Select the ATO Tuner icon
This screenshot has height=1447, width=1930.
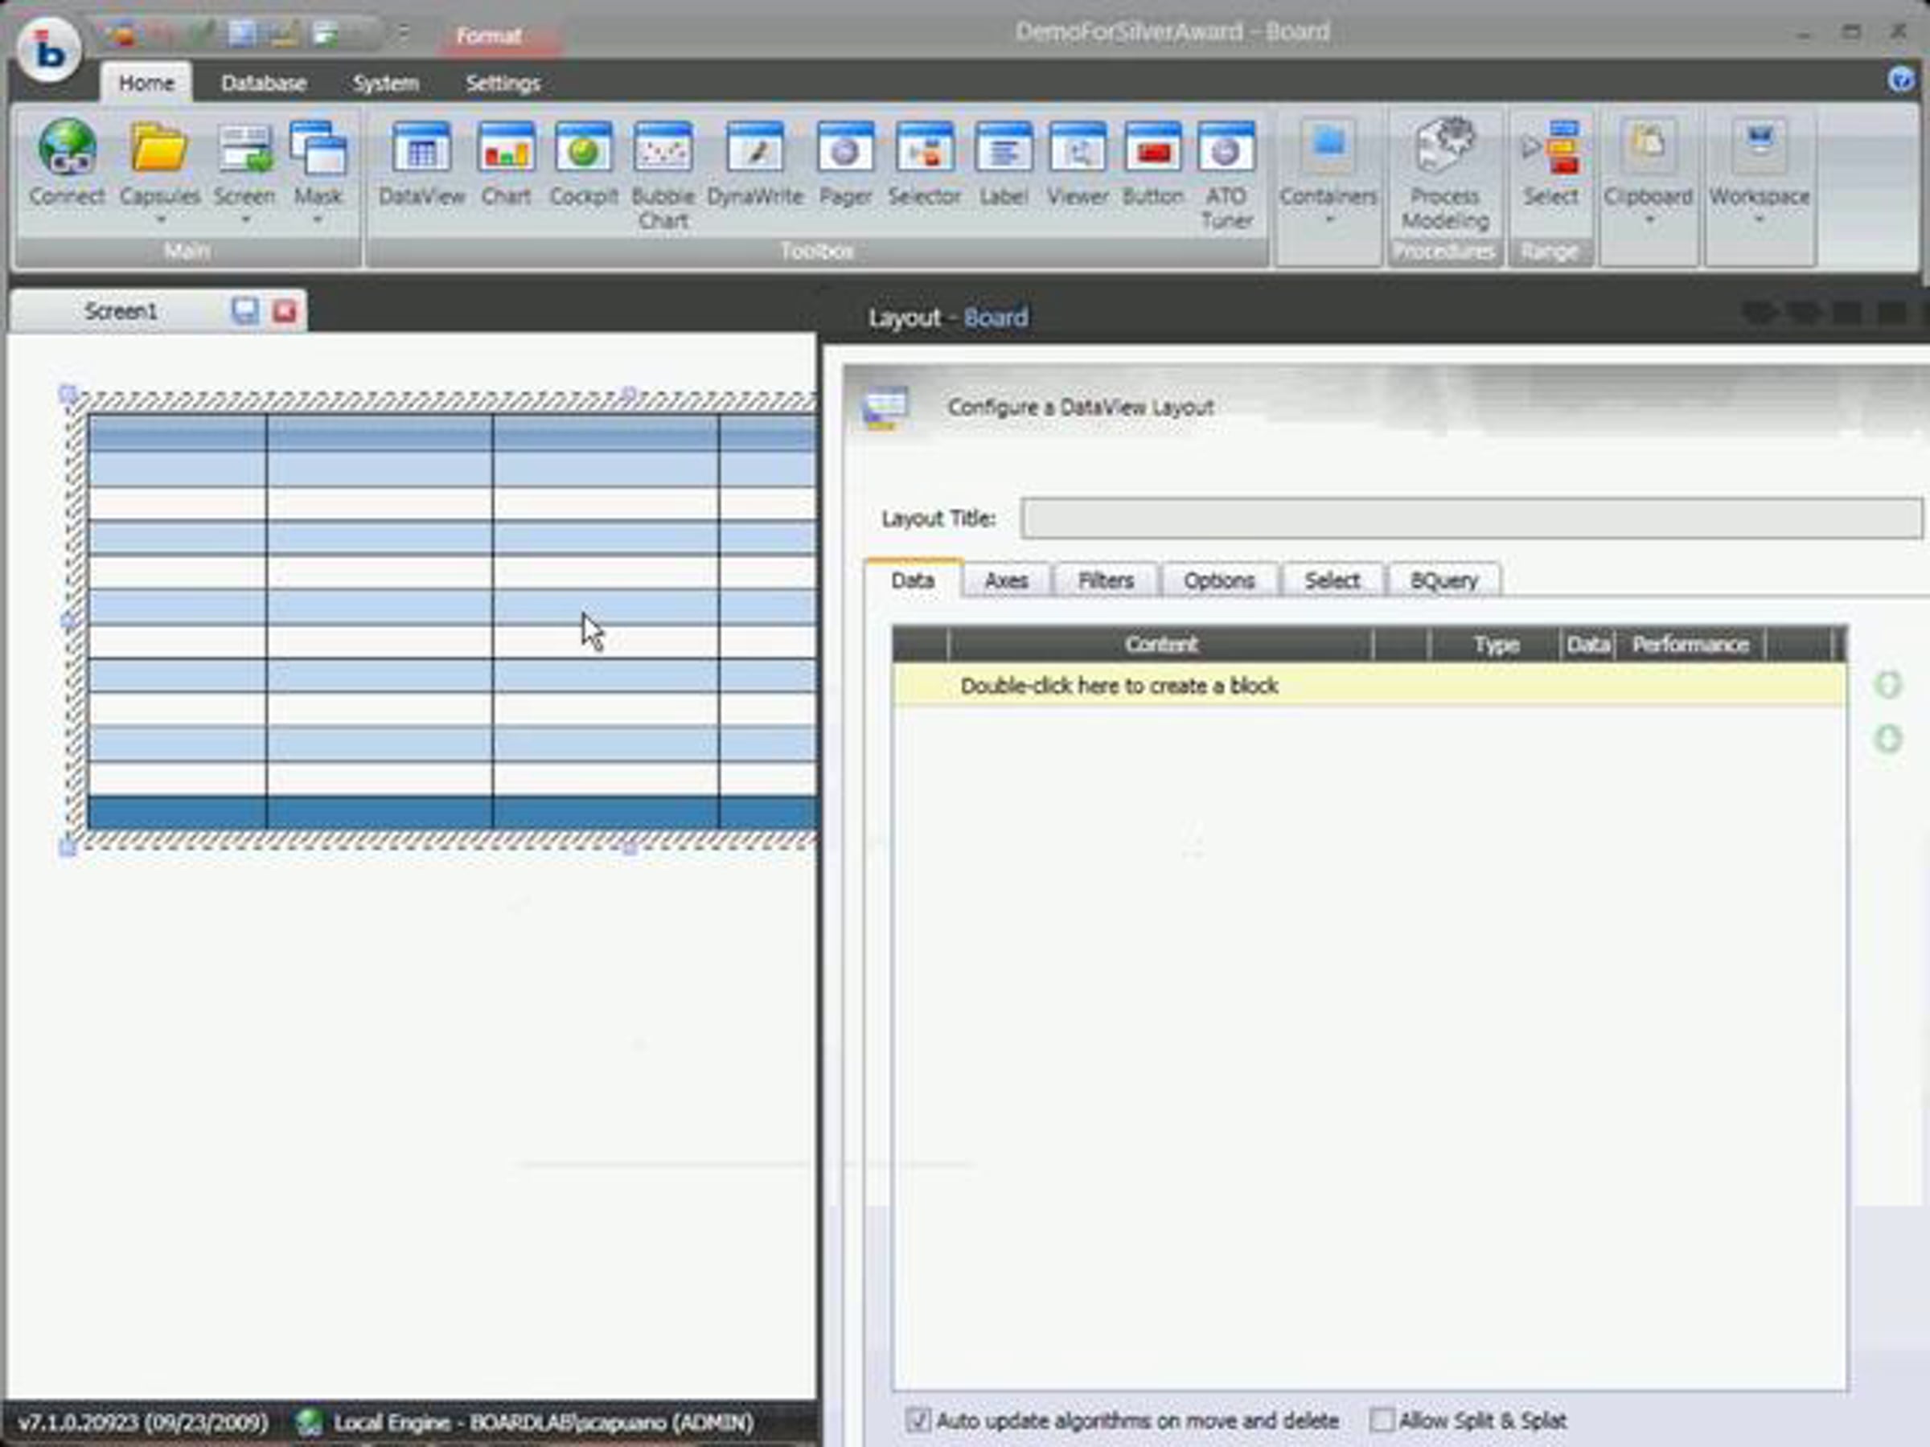(1226, 150)
